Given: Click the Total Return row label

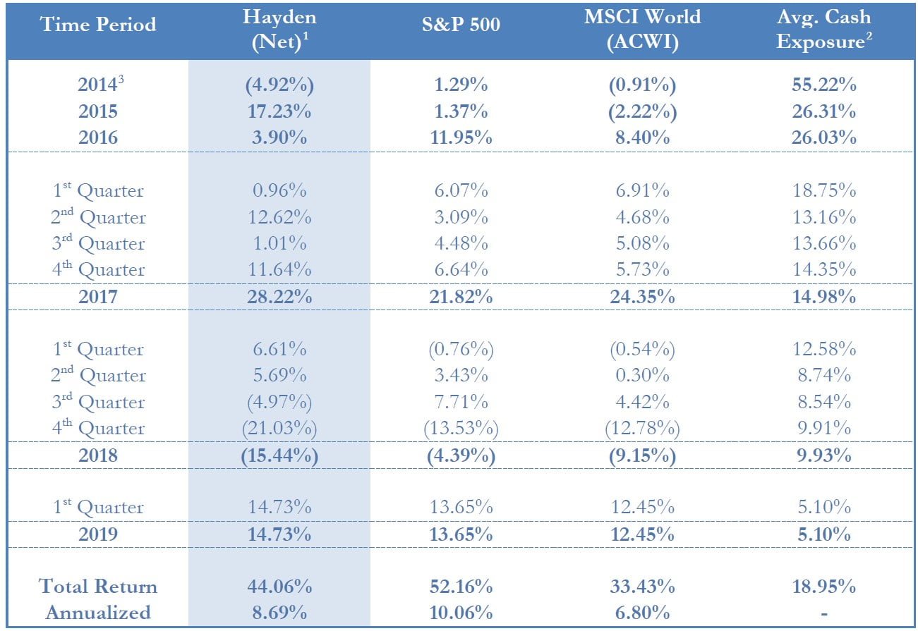Looking at the screenshot, I should coord(97,587).
